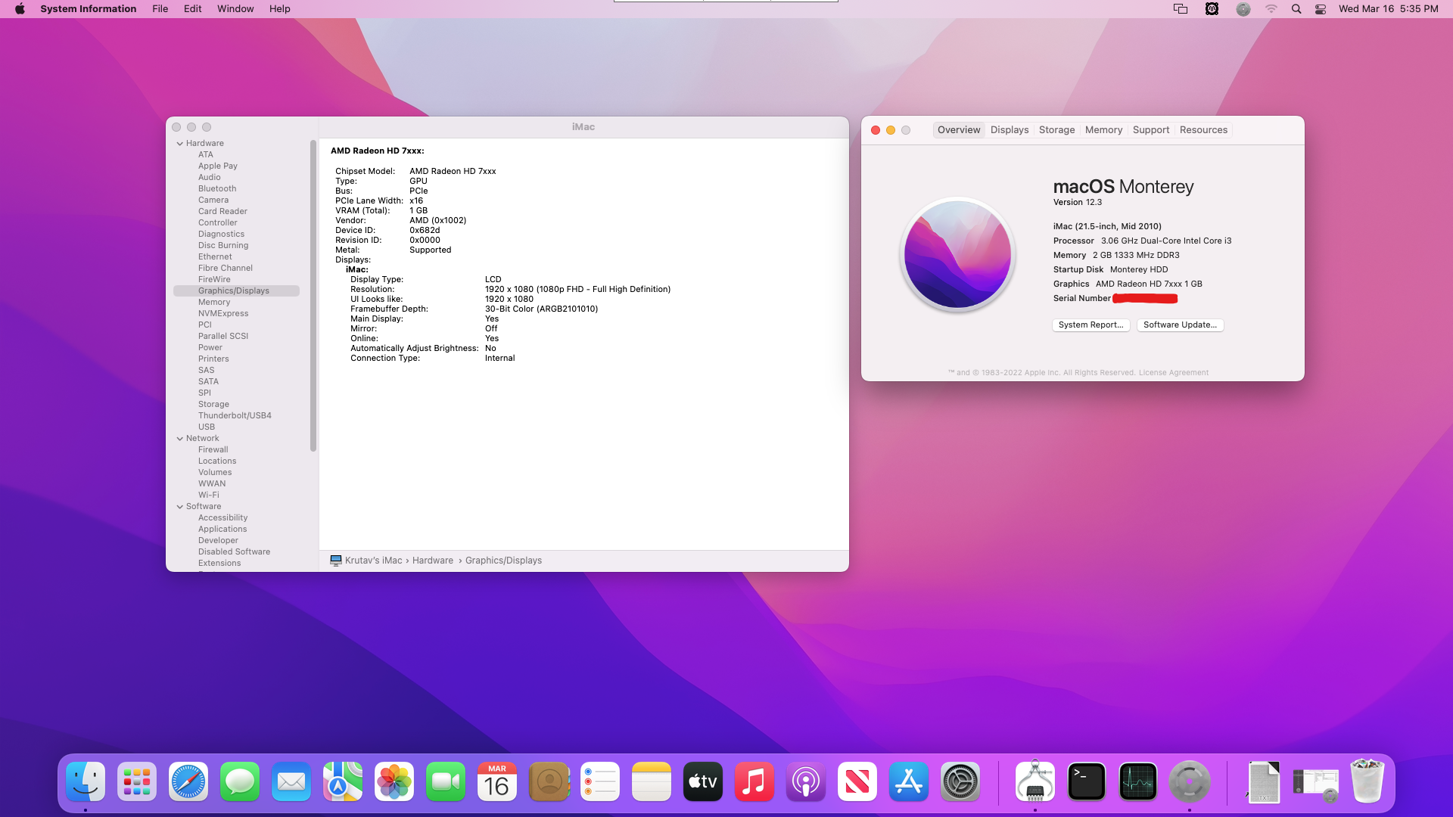Collapse the Software sidebar group
The height and width of the screenshot is (817, 1453).
[180, 506]
